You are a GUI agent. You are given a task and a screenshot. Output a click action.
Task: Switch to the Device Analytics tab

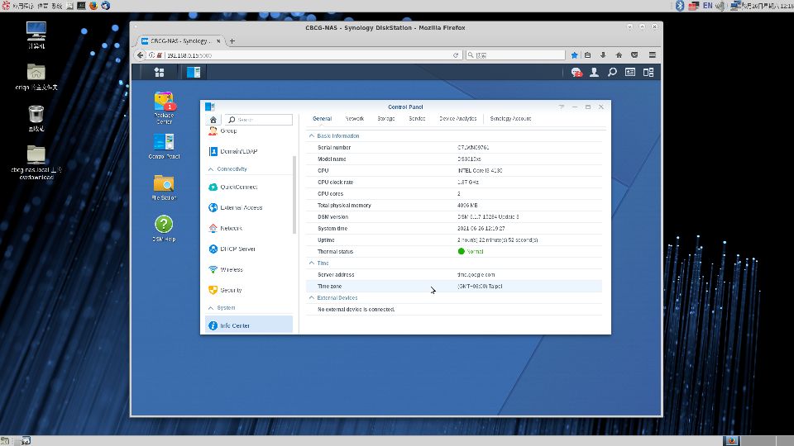point(457,119)
